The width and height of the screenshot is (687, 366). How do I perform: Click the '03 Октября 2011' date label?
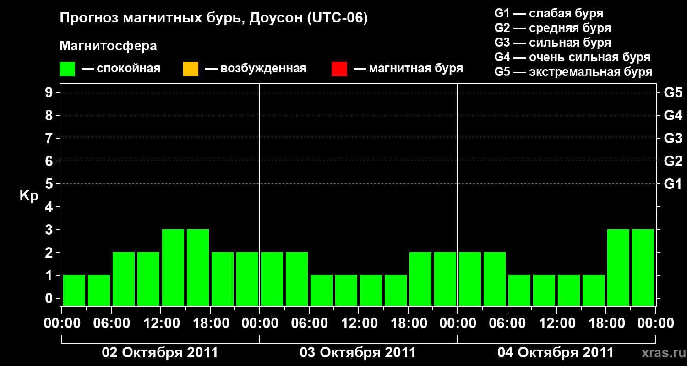(x=358, y=353)
